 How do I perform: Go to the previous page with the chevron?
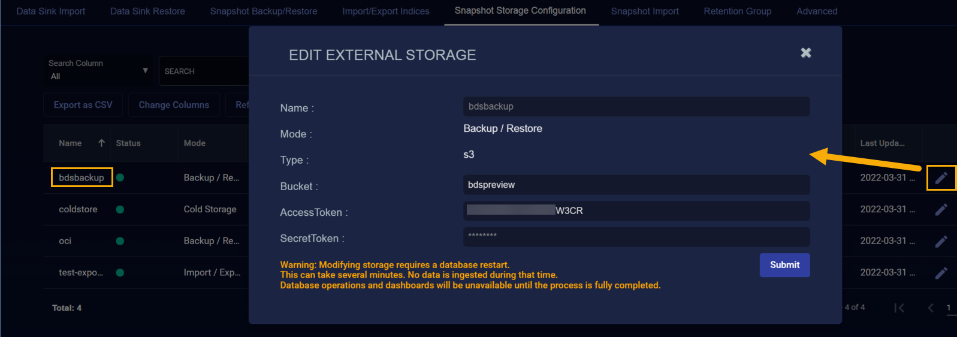coord(931,308)
